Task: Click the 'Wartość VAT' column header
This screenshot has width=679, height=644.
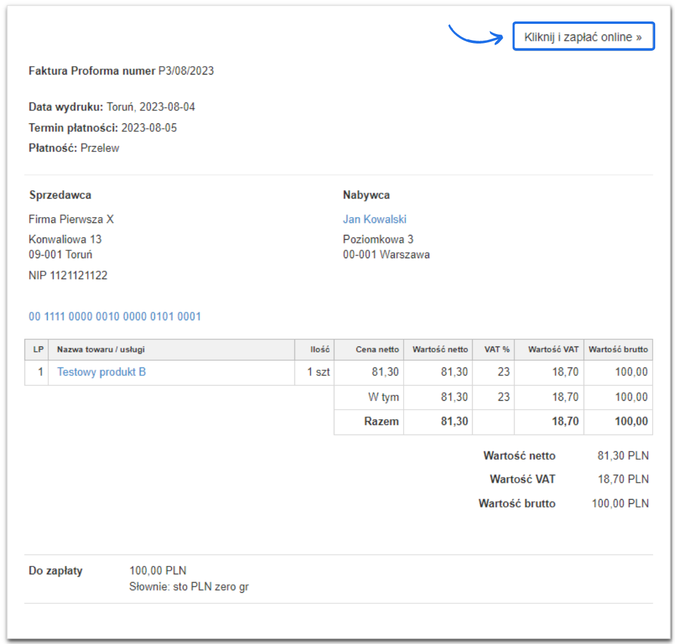Action: click(x=553, y=349)
